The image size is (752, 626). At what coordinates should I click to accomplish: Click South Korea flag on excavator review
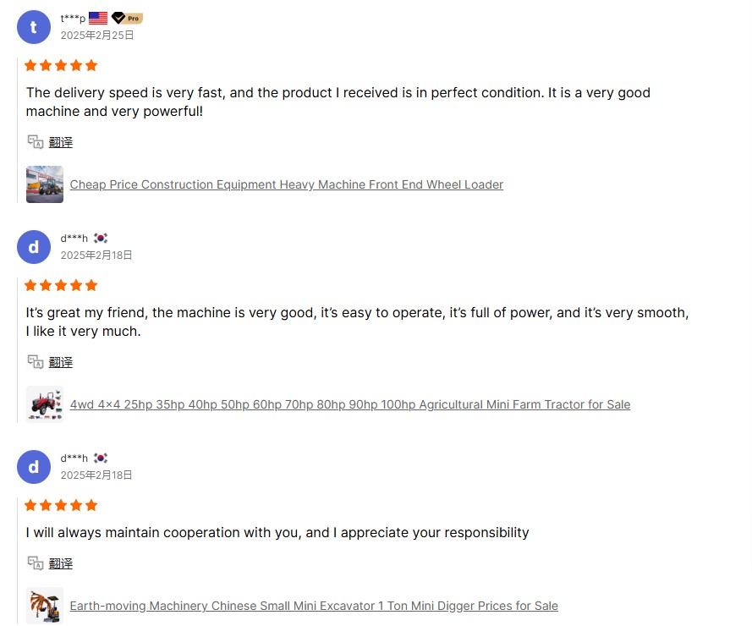coord(101,458)
